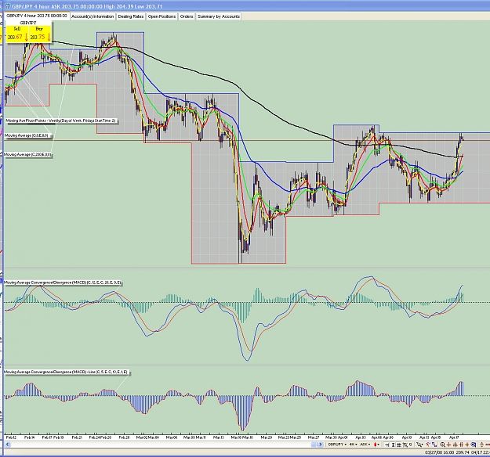Select the zoom magnifier tool icon

tap(442, 444)
